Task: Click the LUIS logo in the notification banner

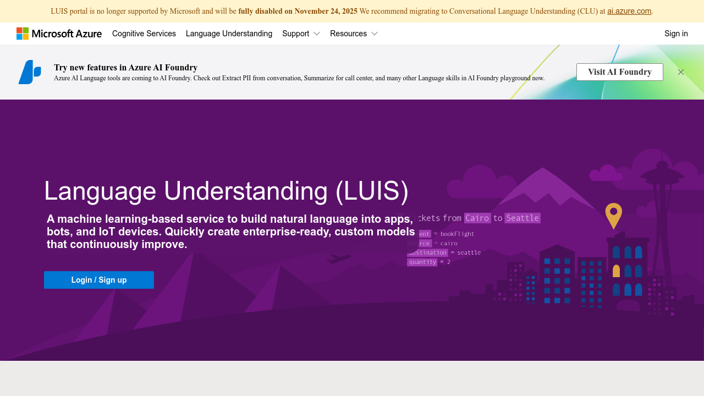Action: [x=30, y=72]
